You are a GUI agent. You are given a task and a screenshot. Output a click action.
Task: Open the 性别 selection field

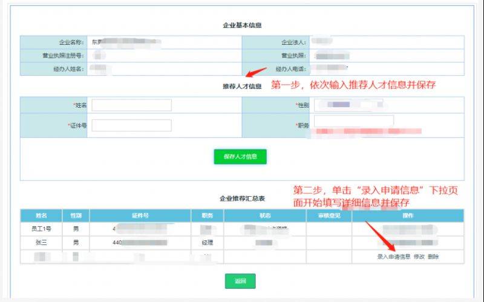point(349,105)
